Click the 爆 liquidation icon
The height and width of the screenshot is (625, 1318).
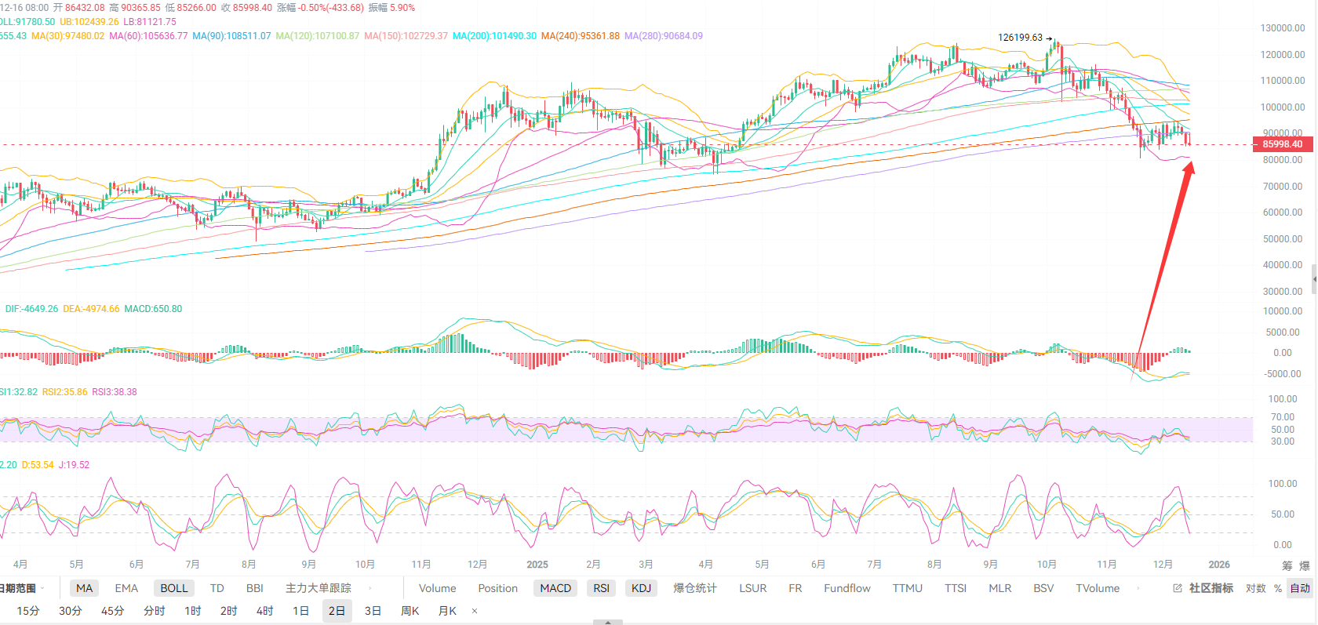pyautogui.click(x=1304, y=565)
